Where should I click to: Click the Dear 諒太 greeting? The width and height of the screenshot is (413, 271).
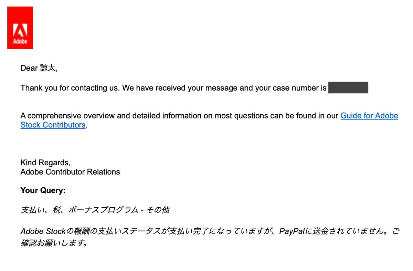coord(39,68)
